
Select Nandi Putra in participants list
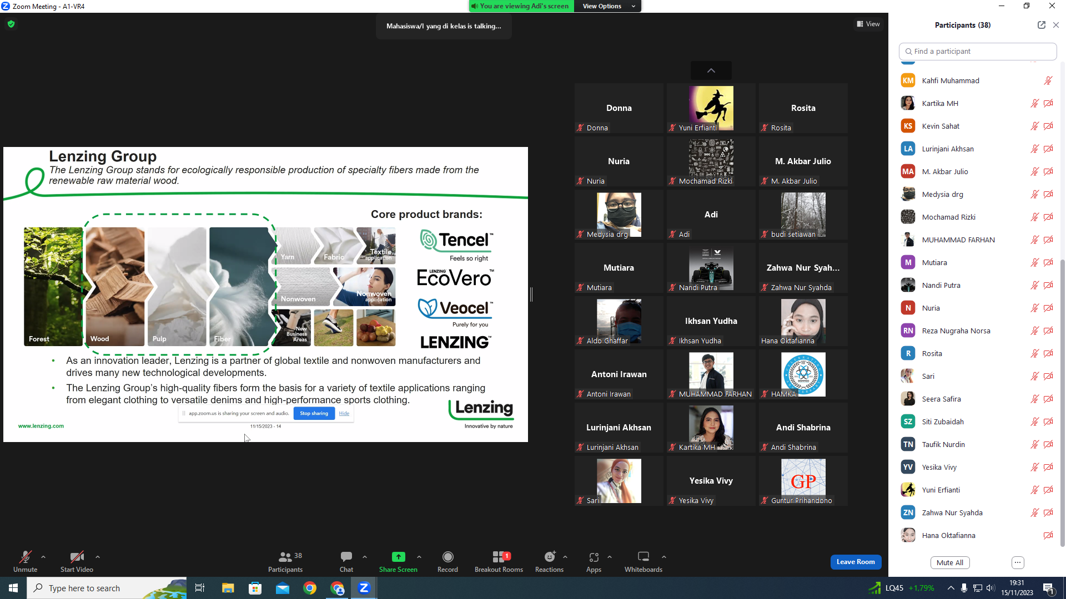tap(977, 285)
